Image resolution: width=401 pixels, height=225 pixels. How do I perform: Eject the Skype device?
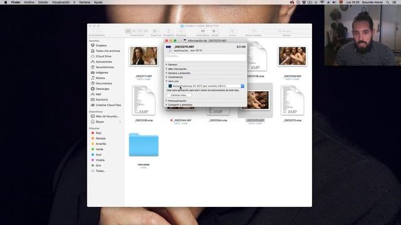120,122
